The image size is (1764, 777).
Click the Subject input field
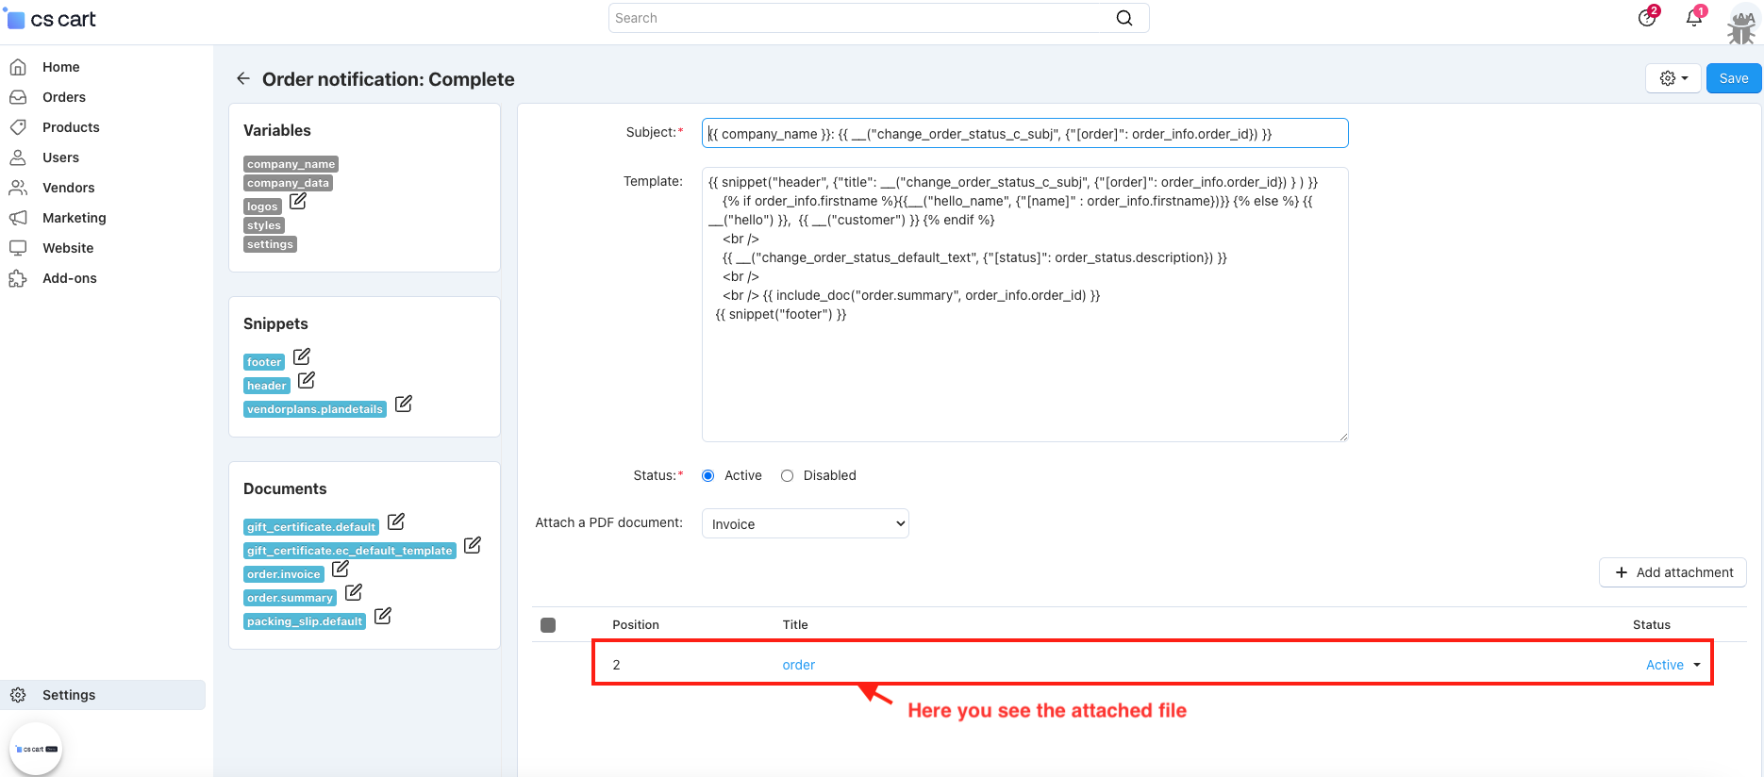1025,133
